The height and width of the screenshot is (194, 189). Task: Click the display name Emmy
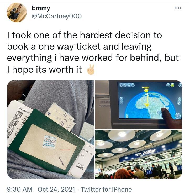coord(41,8)
